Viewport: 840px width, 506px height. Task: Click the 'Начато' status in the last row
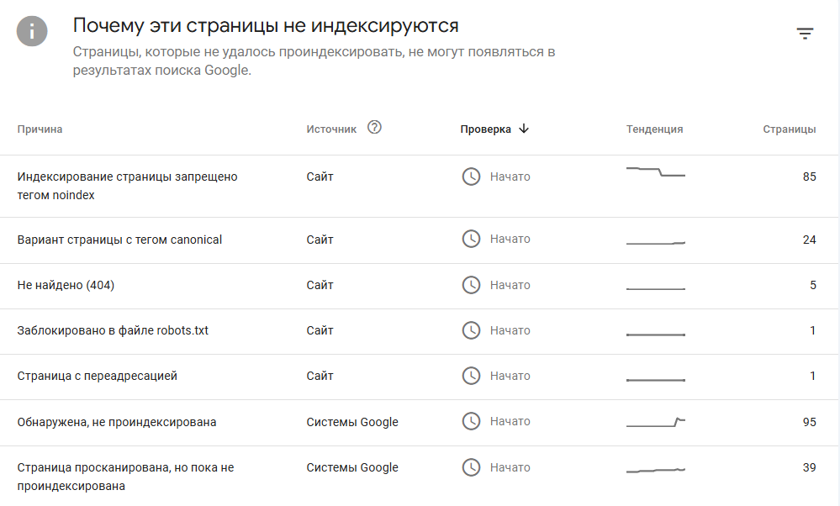[x=510, y=467]
